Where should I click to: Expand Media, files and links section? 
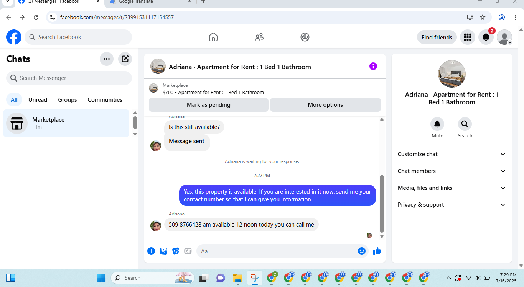(x=452, y=188)
